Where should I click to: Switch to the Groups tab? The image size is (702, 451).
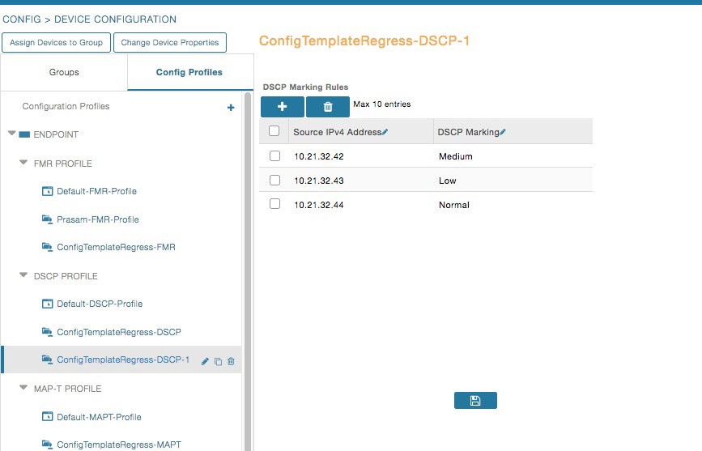coord(64,72)
